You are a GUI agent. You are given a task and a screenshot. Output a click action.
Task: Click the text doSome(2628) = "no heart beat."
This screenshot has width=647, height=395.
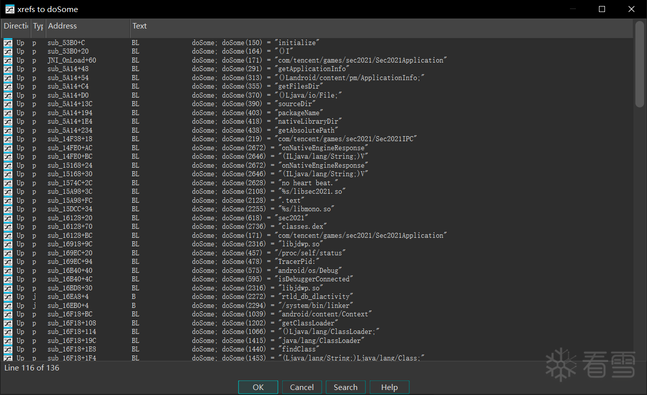280,183
